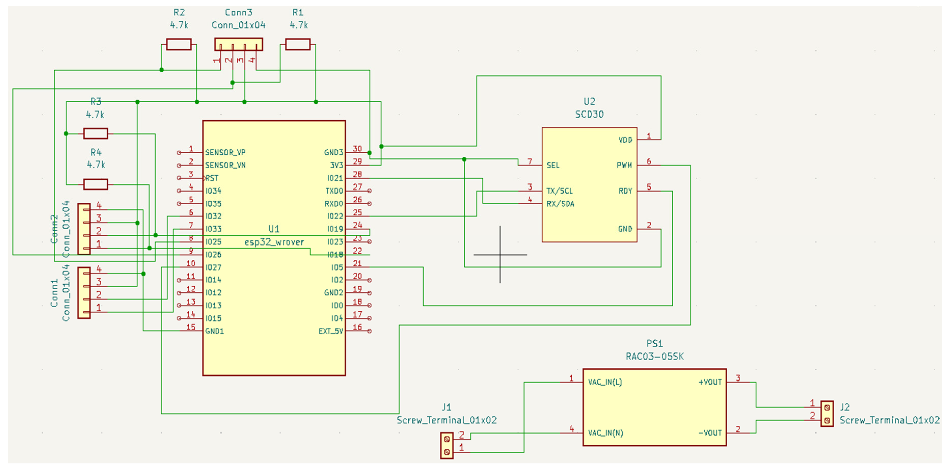Click the crosshair cursor marker below SCD30

[500, 254]
